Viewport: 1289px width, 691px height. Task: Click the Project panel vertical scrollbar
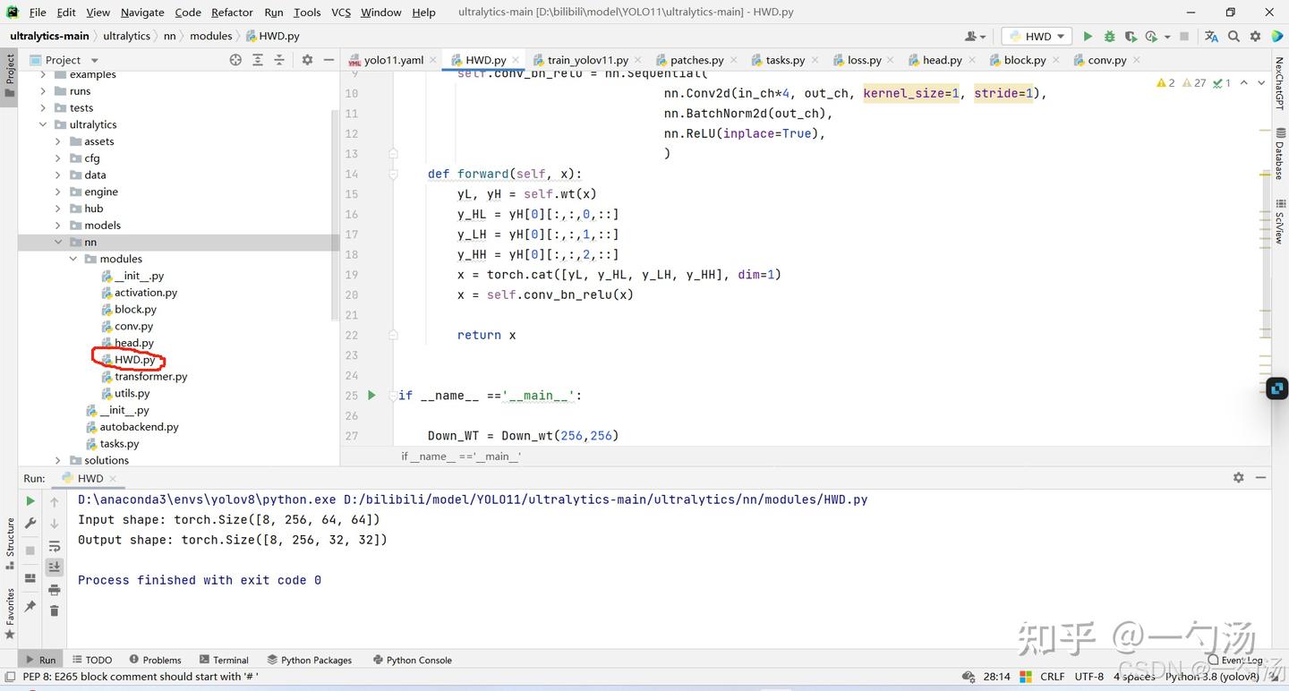pos(336,215)
